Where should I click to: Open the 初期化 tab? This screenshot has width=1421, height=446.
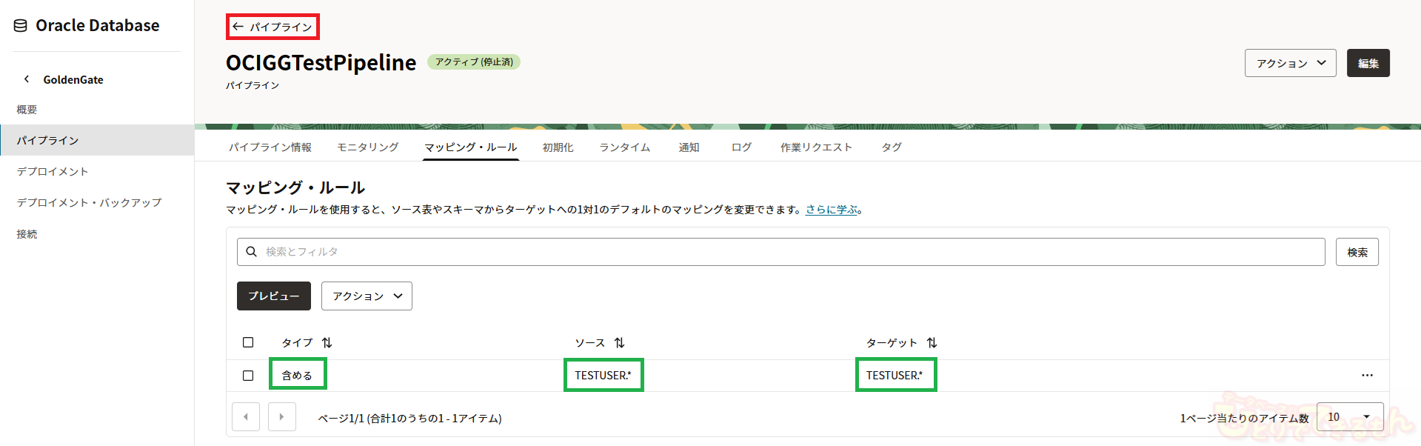pos(558,147)
